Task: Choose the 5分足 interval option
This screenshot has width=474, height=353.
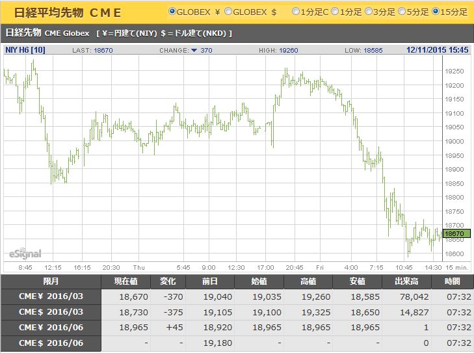Action: coord(402,12)
